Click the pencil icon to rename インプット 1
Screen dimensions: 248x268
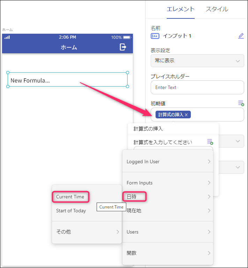pyautogui.click(x=241, y=36)
